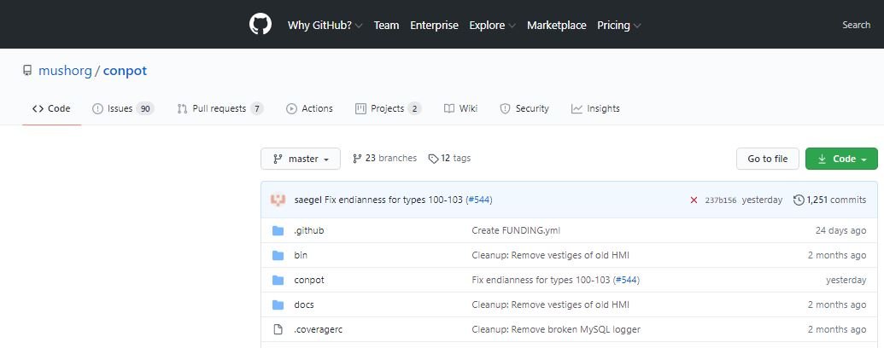Expand the Why GitHub? menu

click(325, 26)
